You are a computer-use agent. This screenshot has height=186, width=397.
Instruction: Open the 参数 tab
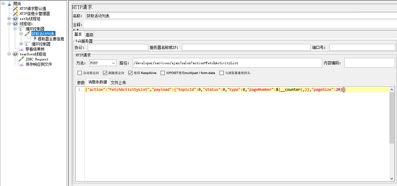pos(81,83)
